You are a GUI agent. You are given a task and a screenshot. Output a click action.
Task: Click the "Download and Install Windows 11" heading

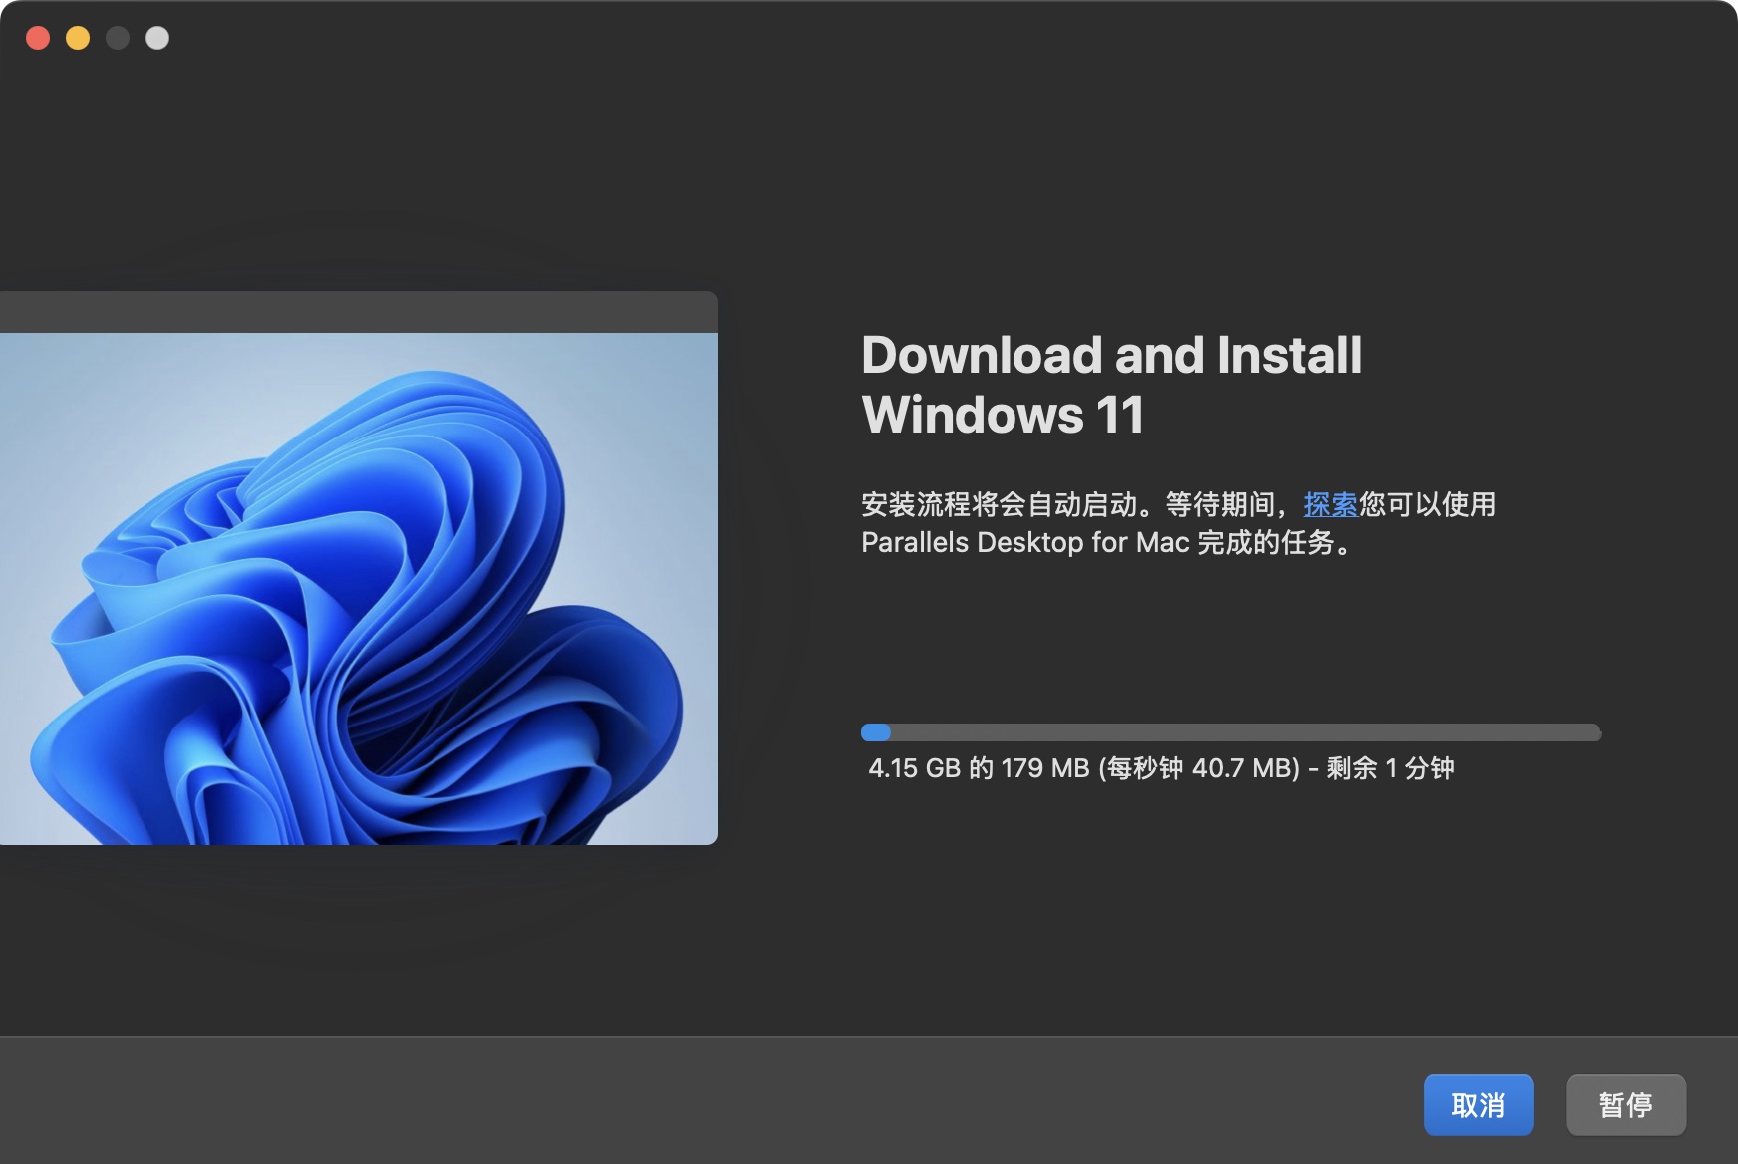(1111, 384)
